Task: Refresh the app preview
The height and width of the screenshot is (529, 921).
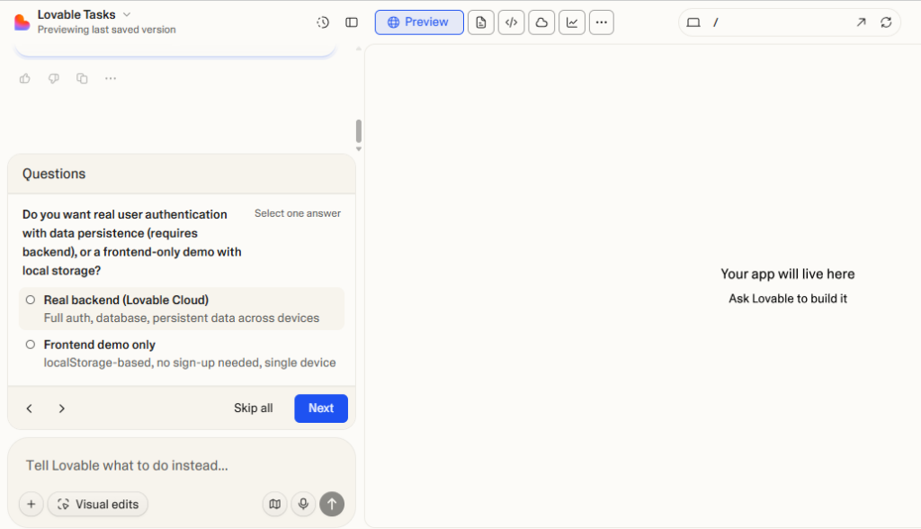Action: click(x=887, y=22)
